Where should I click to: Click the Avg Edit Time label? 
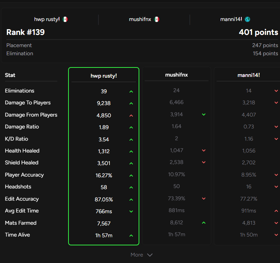tap(22, 211)
